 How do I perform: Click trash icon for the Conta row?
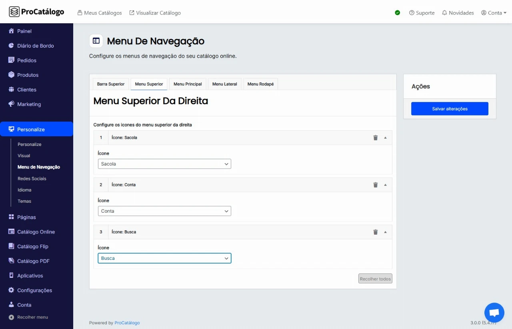pos(375,185)
